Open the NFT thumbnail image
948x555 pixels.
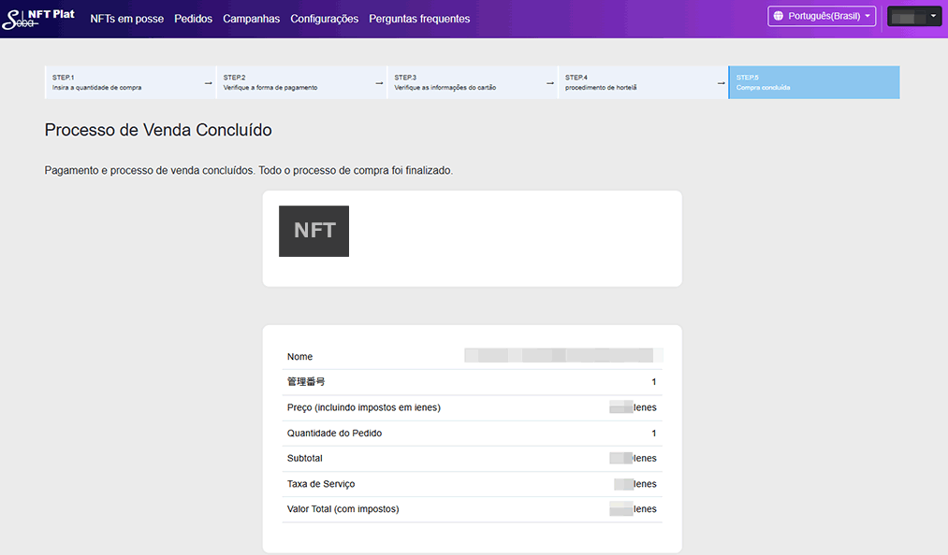(314, 231)
